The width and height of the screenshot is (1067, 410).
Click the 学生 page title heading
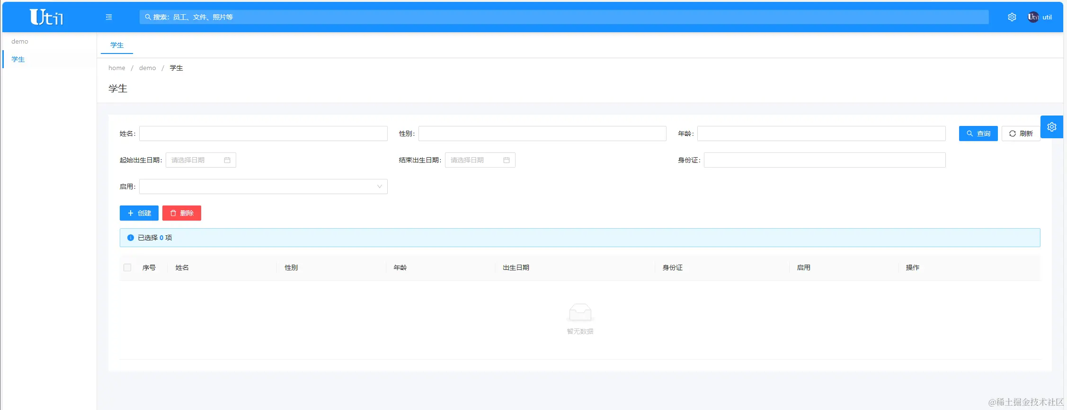pos(118,89)
